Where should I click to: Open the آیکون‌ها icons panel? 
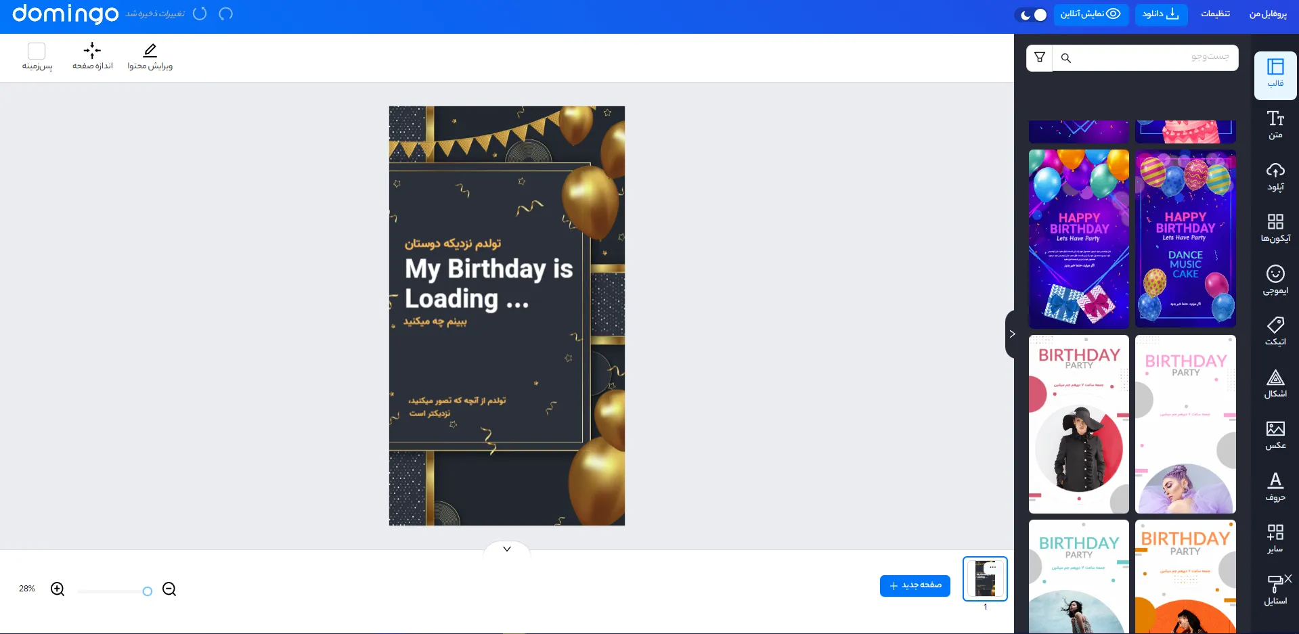click(1275, 229)
